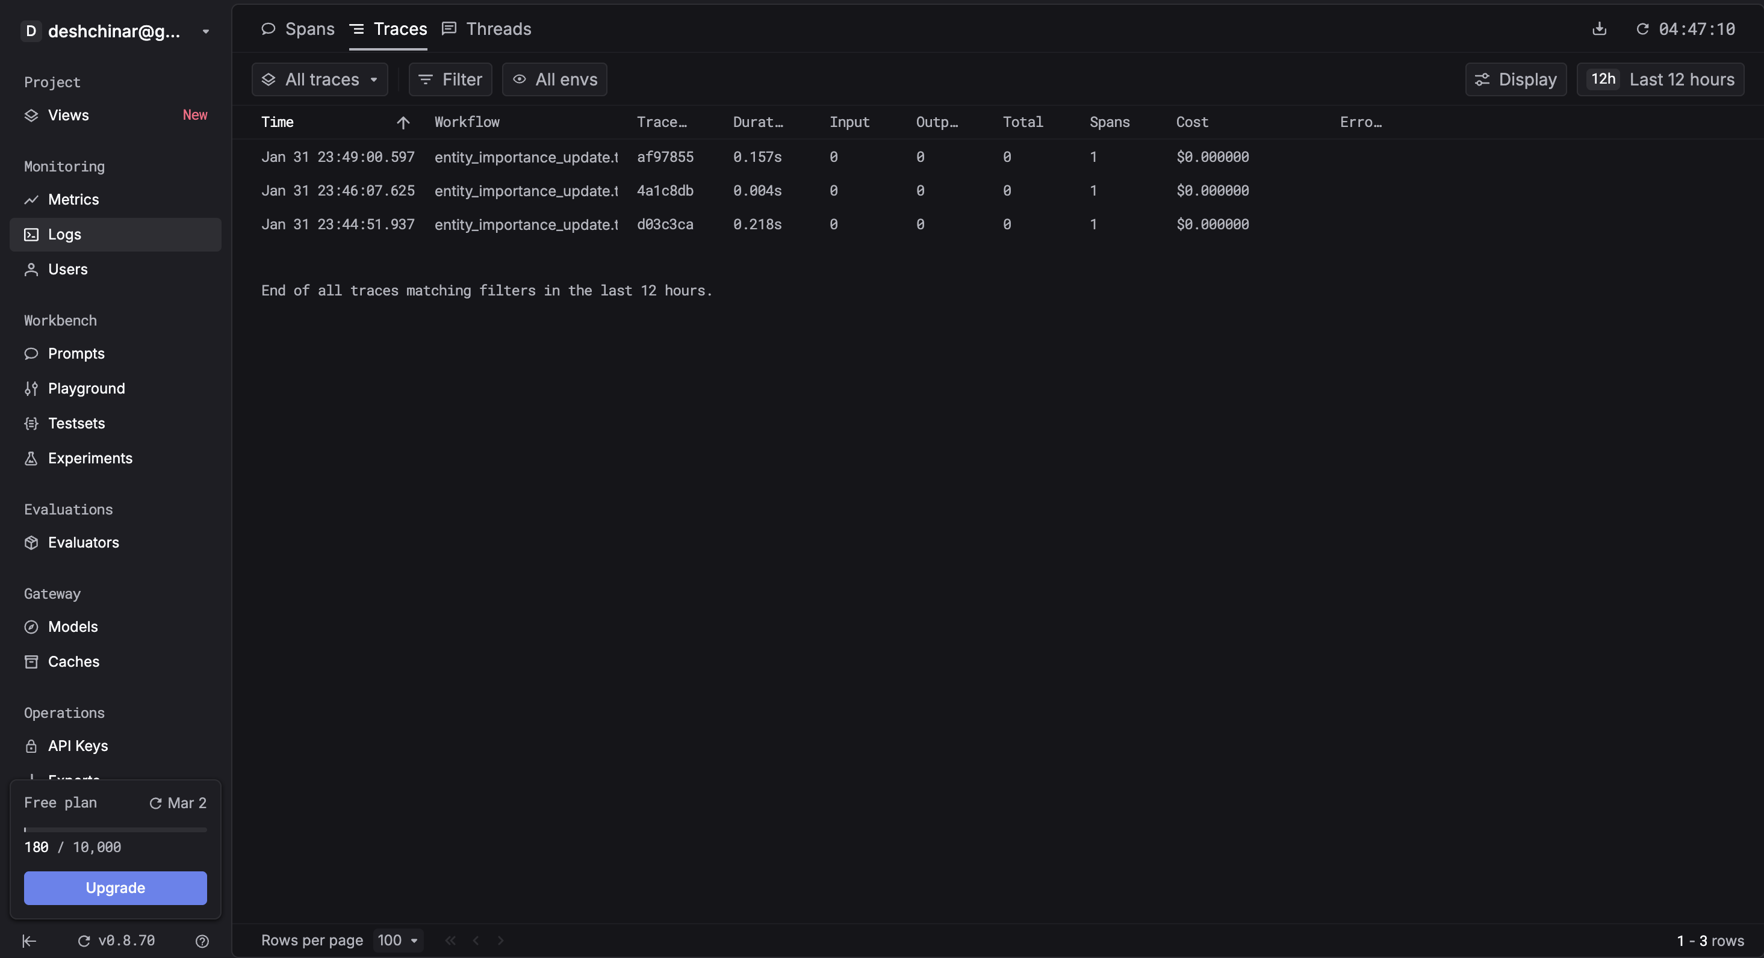This screenshot has height=958, width=1764.
Task: Click the Upgrade button
Action: (x=115, y=888)
